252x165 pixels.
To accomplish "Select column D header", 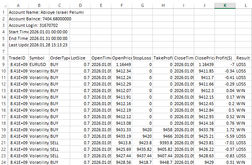I will tap(80, 5).
